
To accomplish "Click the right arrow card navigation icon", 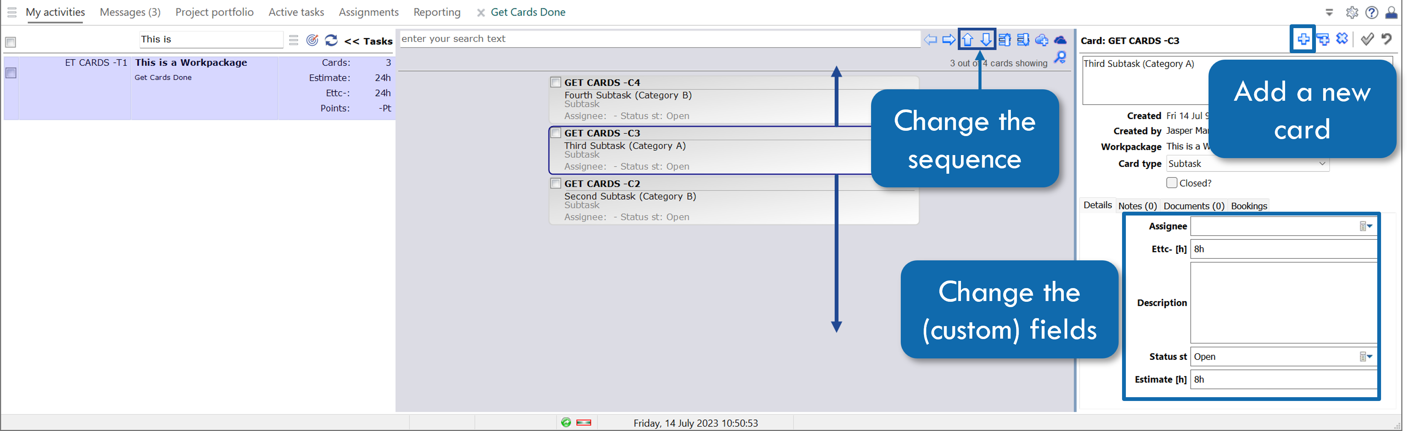I will (949, 39).
